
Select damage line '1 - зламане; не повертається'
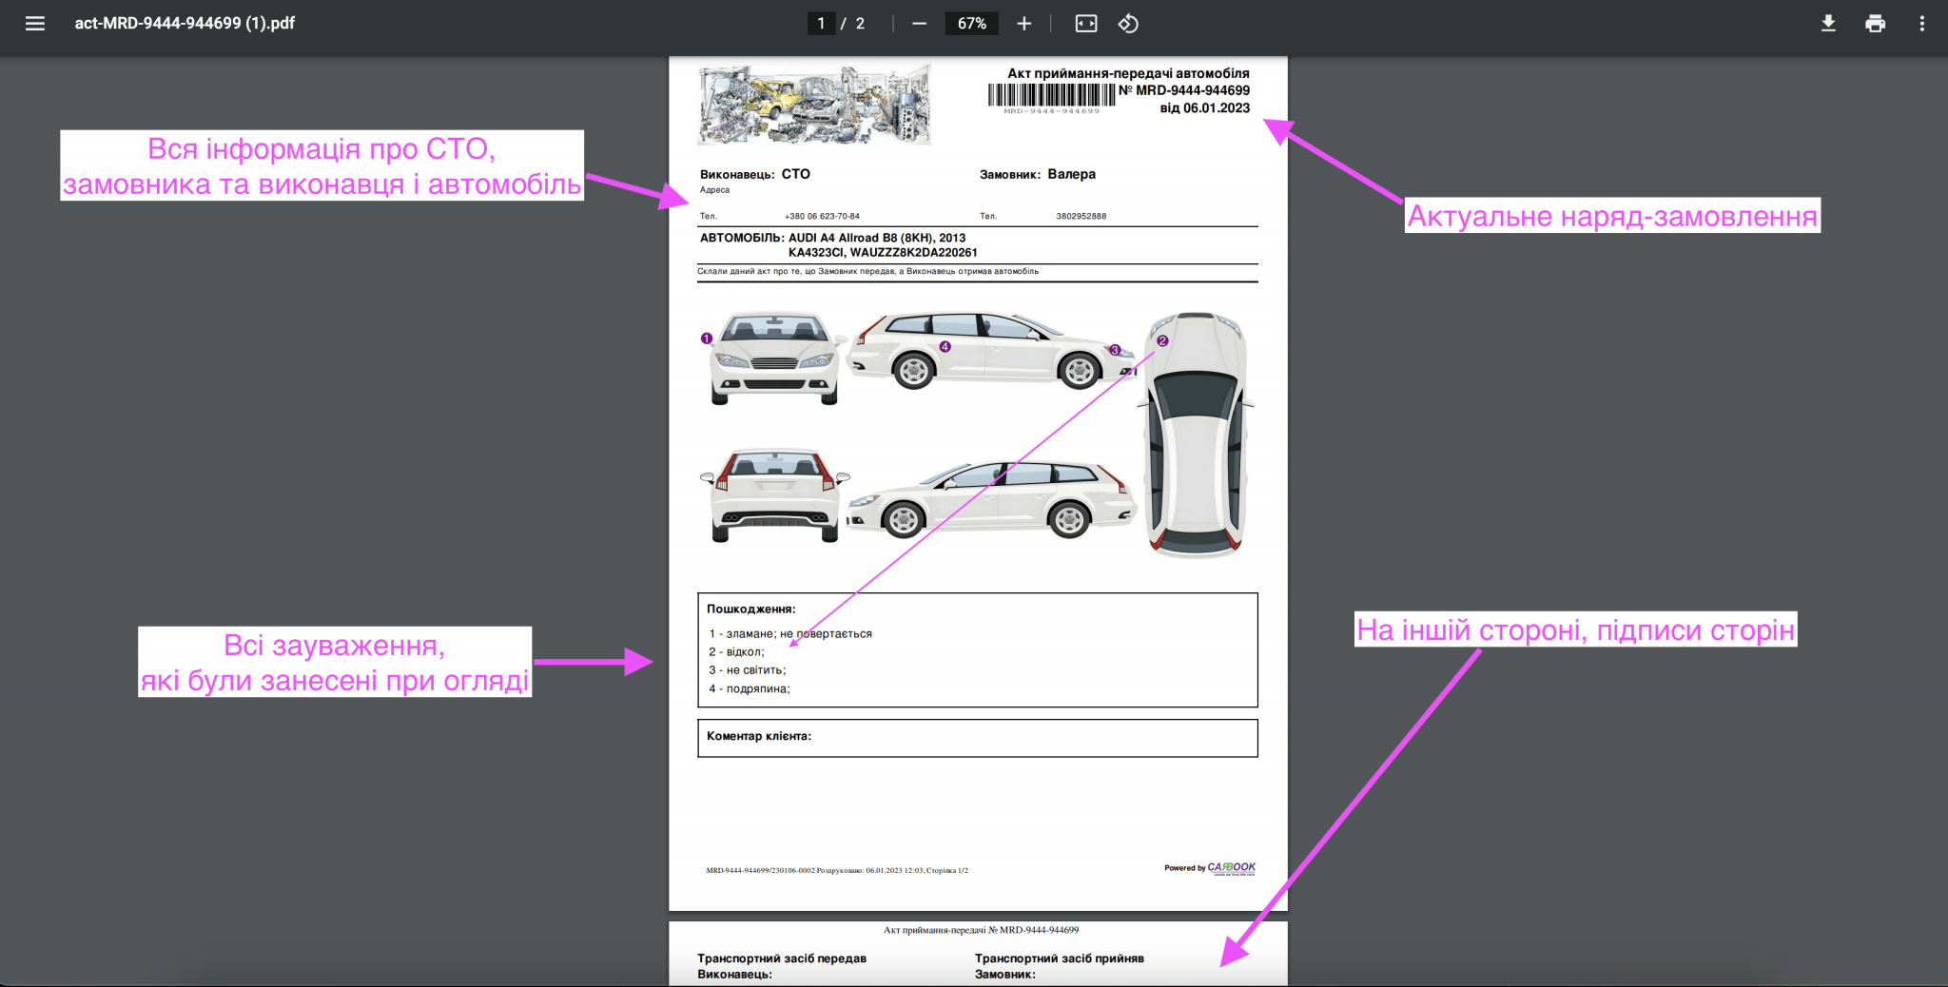[x=789, y=634]
